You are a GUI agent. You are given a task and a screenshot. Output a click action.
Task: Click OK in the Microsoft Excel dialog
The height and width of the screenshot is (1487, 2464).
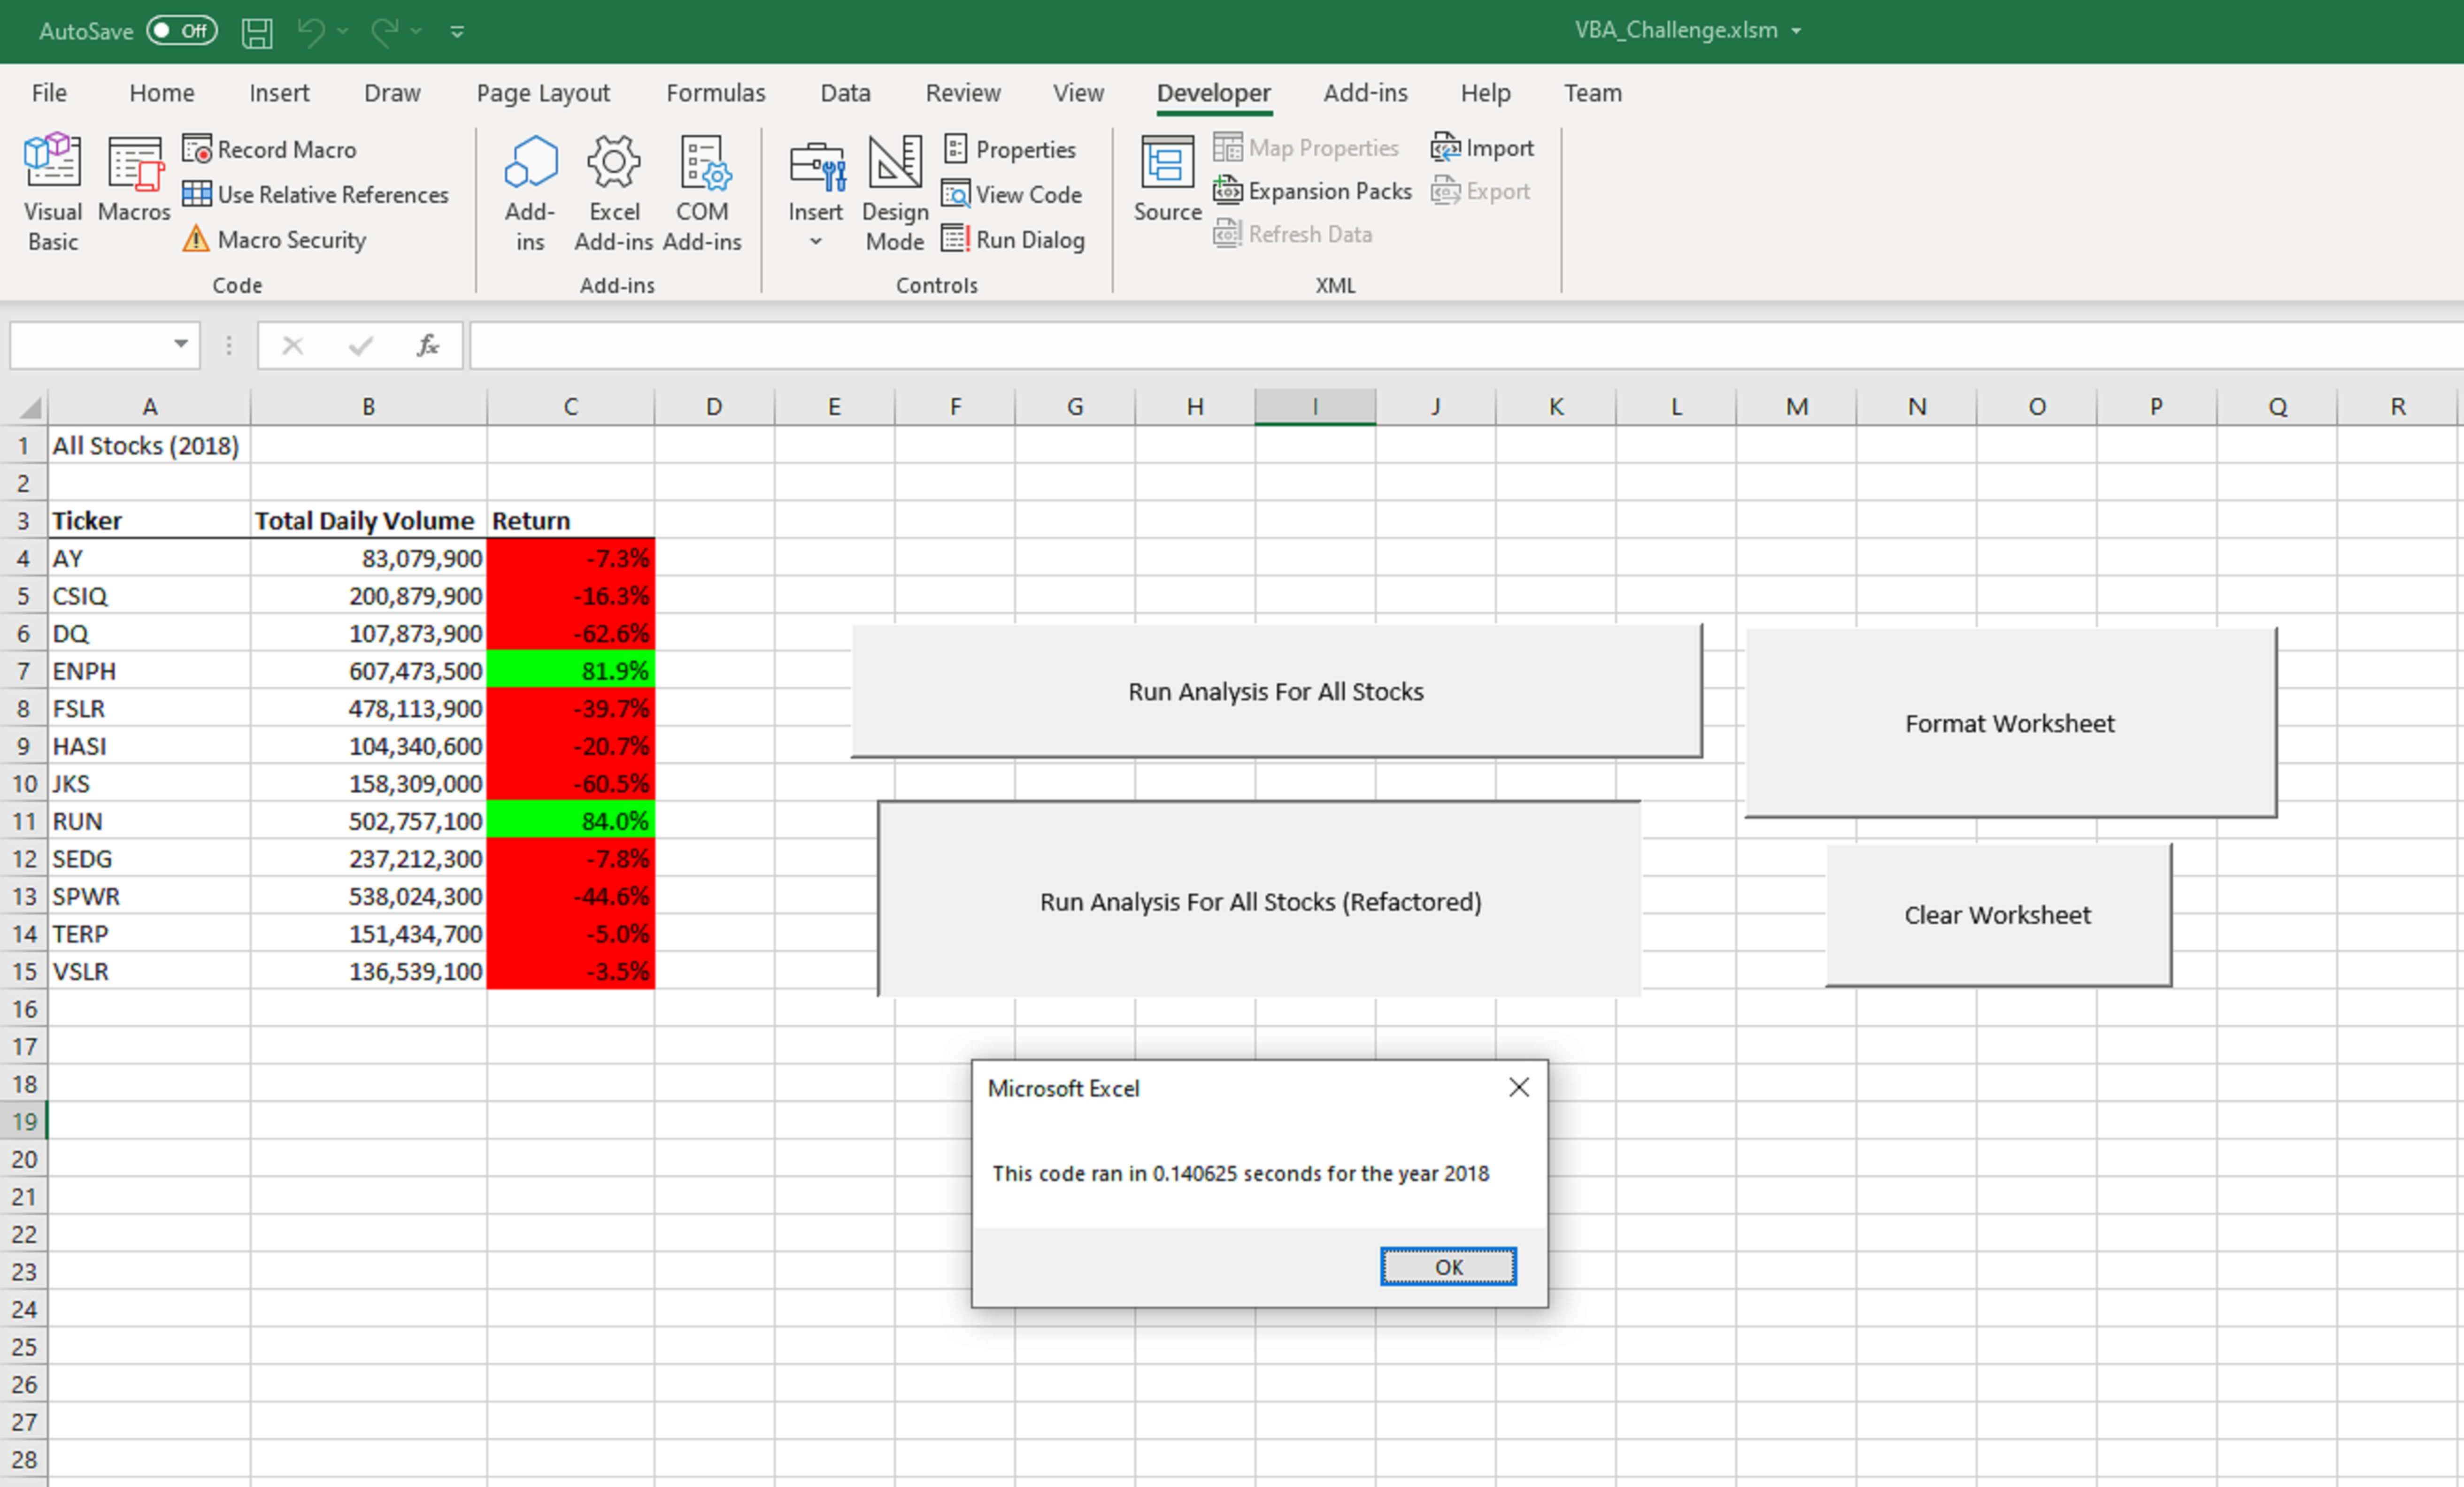click(x=1448, y=1267)
